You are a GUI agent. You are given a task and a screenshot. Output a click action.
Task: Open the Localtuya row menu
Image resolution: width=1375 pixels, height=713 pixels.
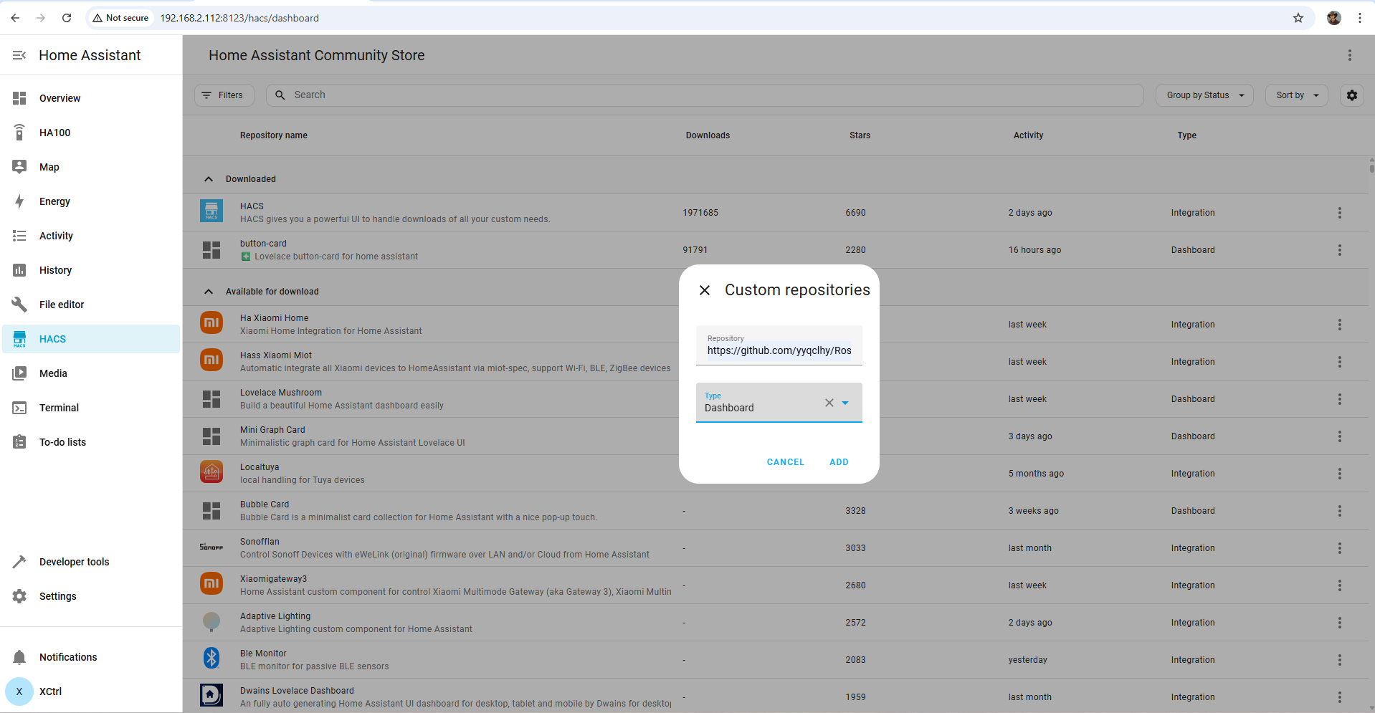coord(1339,474)
